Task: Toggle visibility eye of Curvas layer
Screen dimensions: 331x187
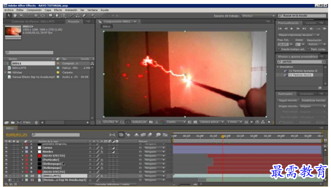Action: click(6, 148)
